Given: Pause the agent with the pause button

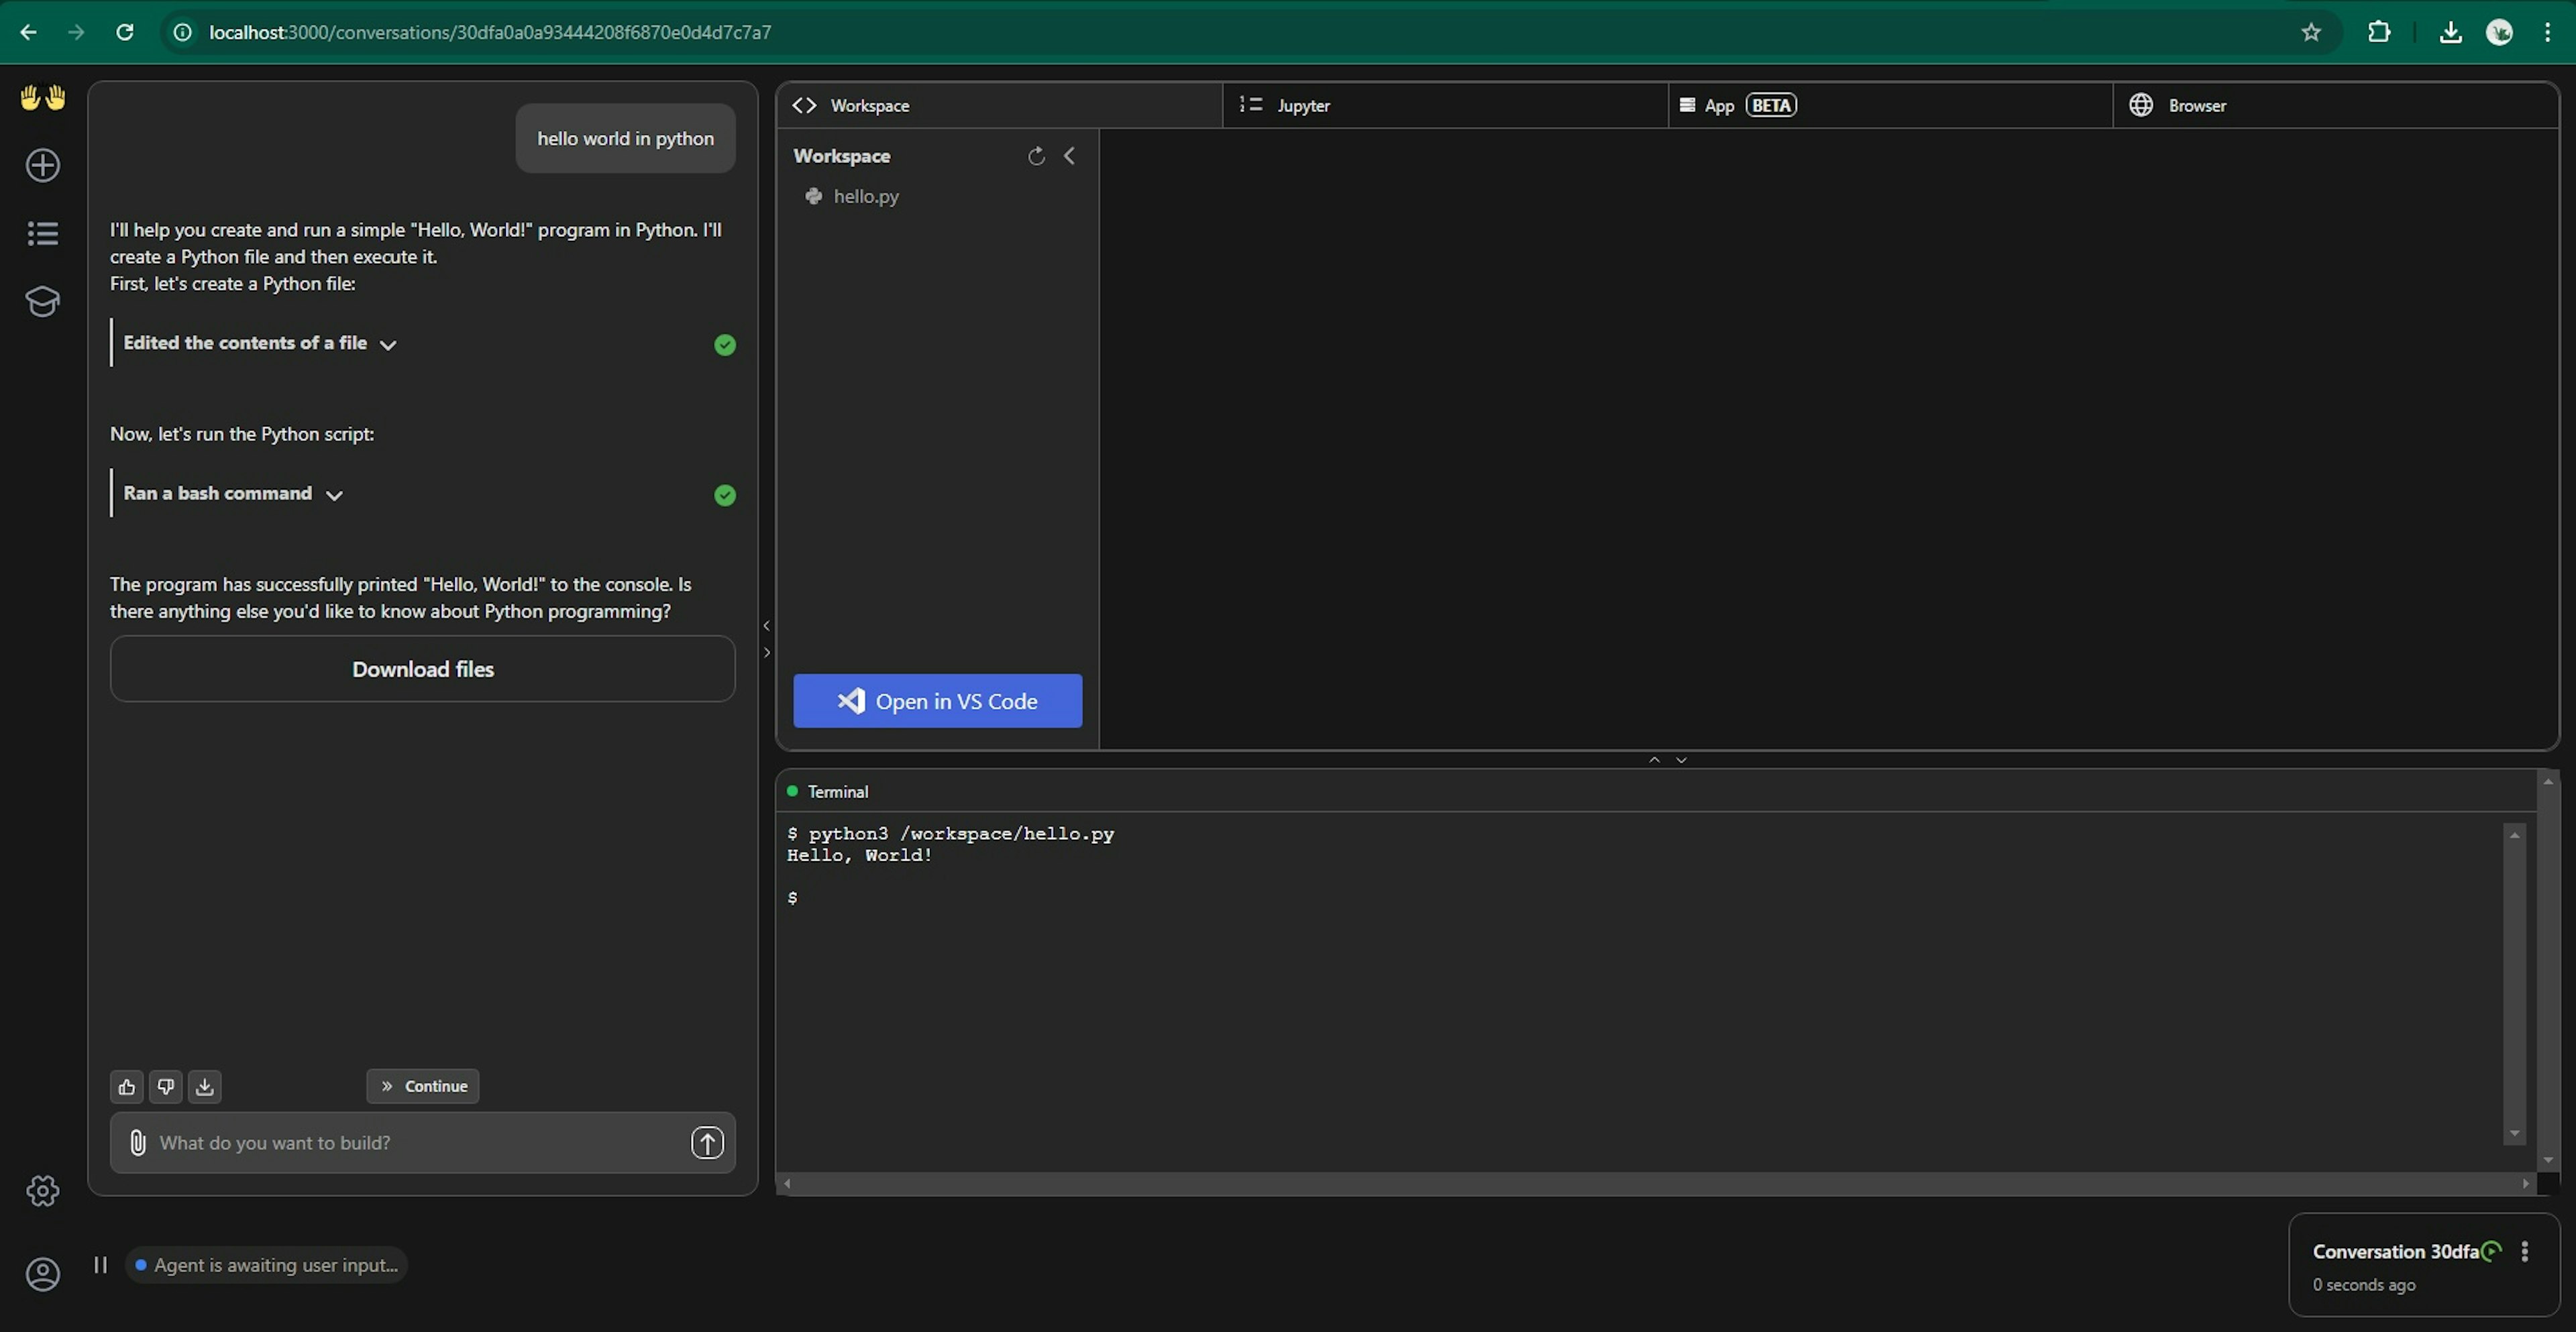Looking at the screenshot, I should click(100, 1264).
